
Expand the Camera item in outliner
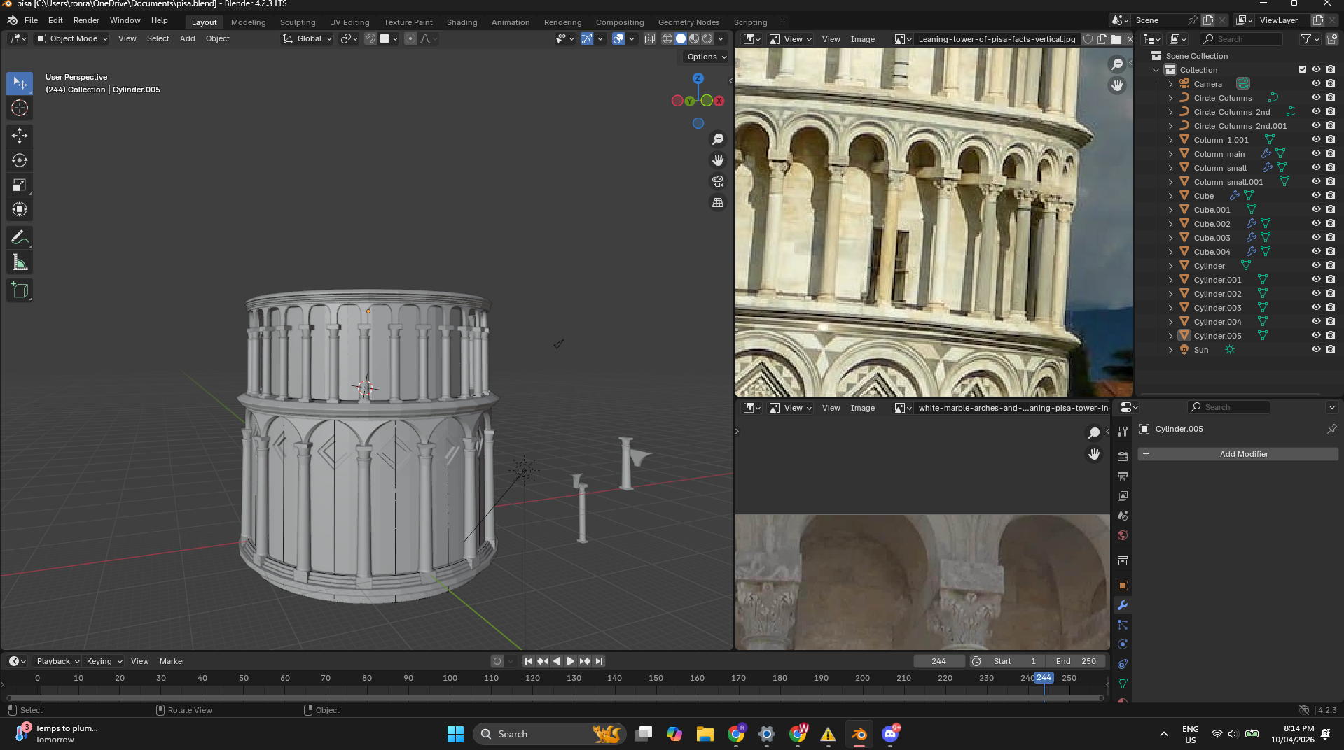pyautogui.click(x=1170, y=84)
